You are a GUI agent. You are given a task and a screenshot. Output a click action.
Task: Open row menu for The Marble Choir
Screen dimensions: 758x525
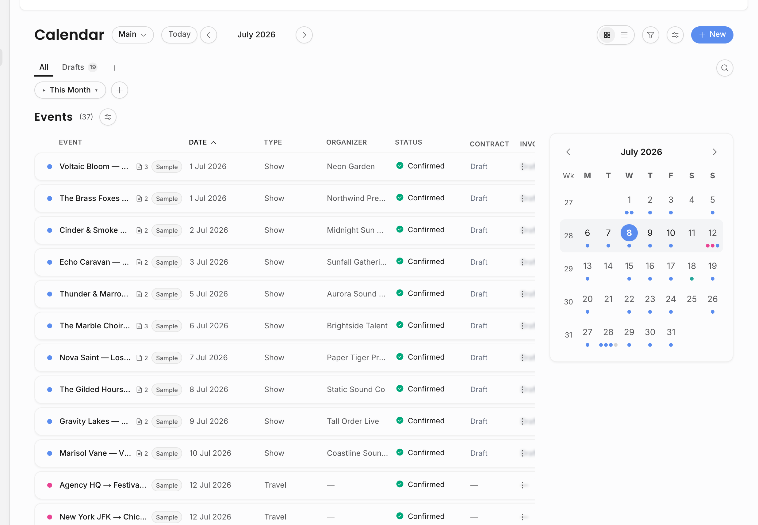(522, 326)
